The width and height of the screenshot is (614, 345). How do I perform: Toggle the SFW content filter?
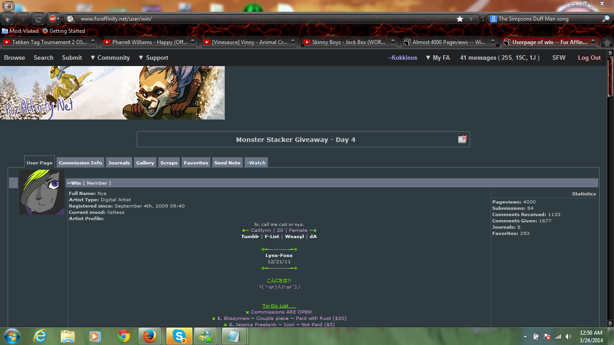559,57
